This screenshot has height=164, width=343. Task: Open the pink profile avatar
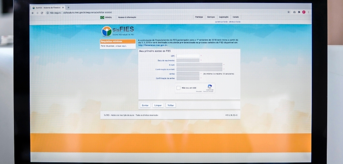click(x=304, y=12)
